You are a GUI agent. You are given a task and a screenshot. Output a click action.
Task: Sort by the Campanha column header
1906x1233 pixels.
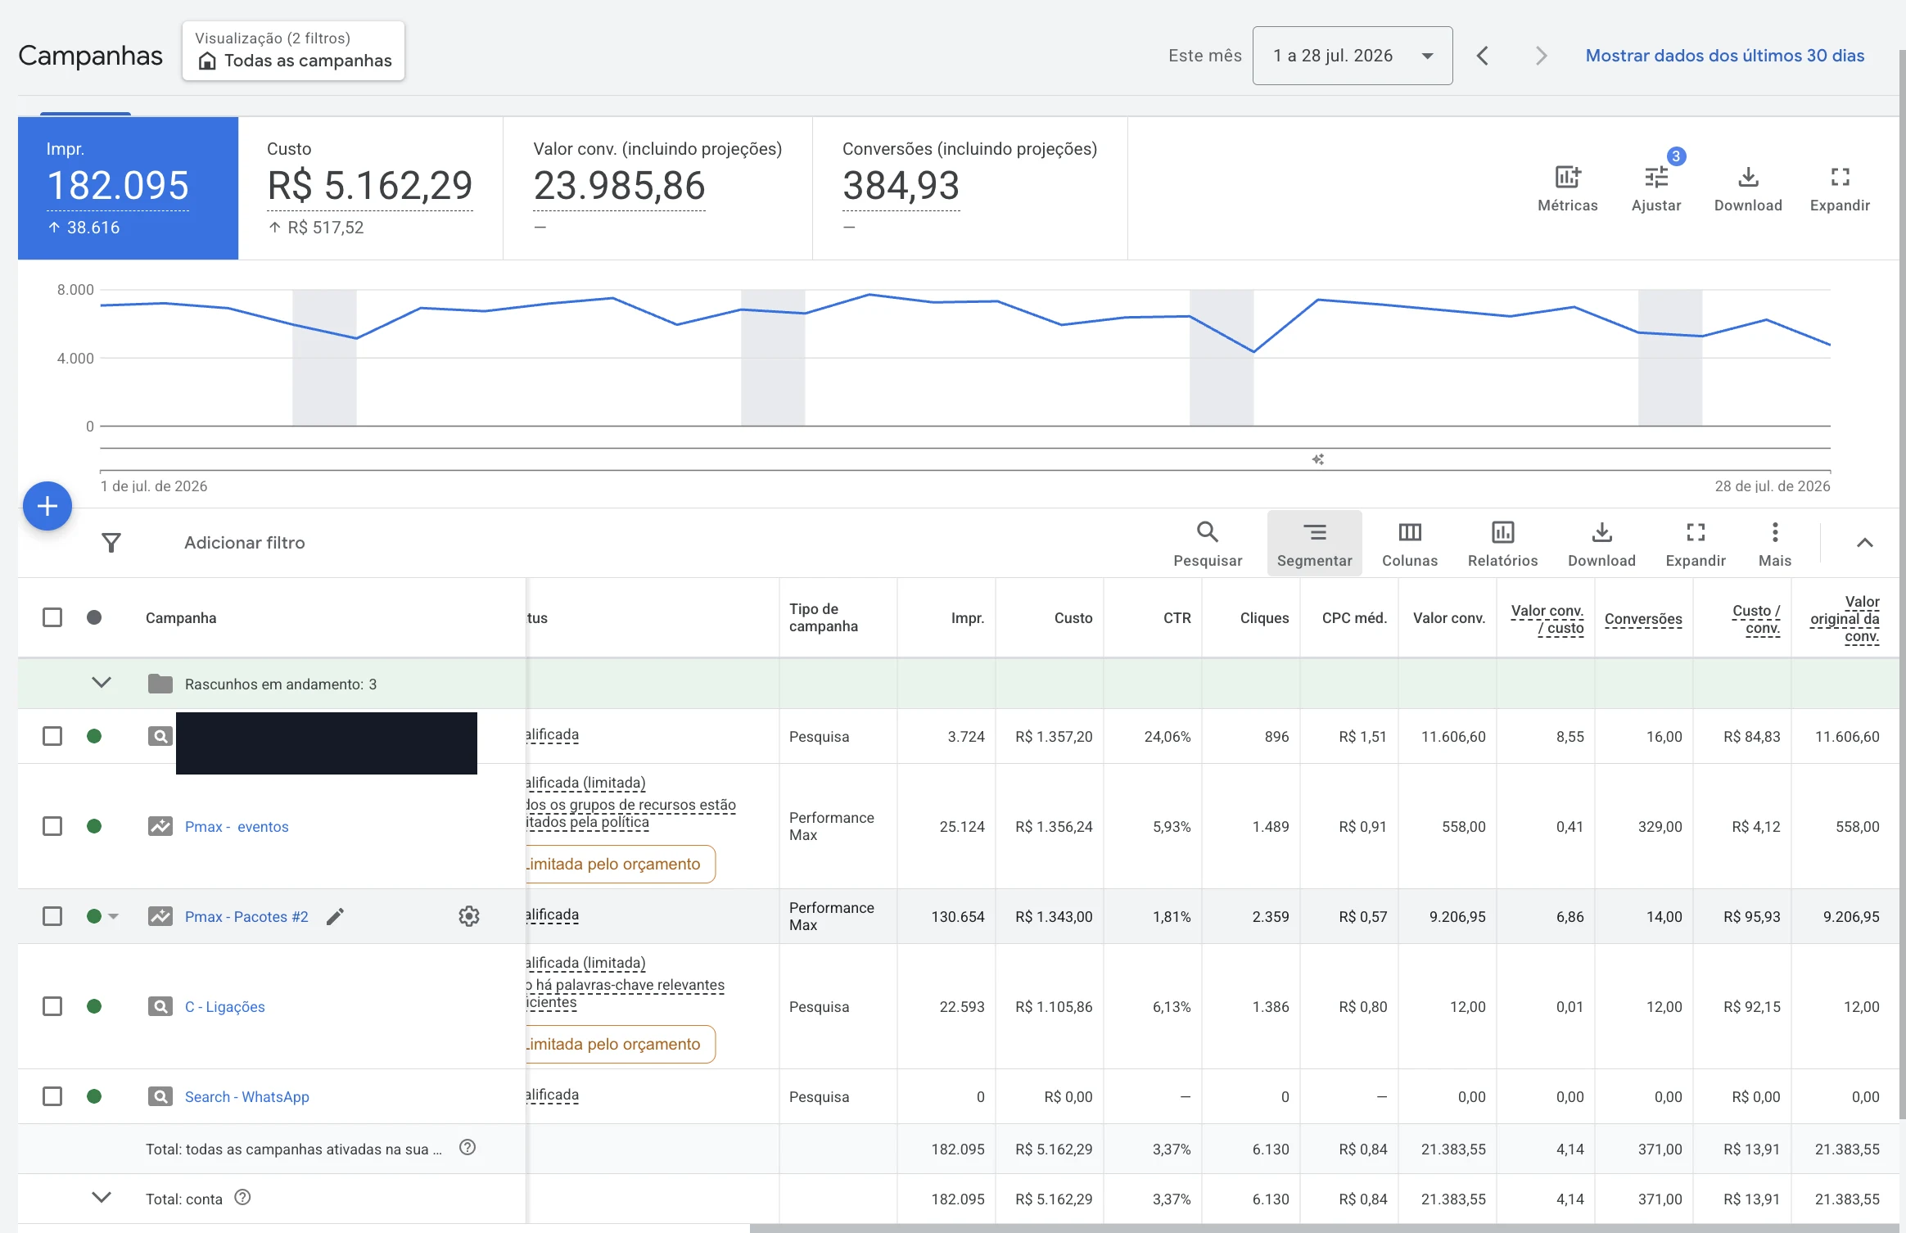coord(181,618)
